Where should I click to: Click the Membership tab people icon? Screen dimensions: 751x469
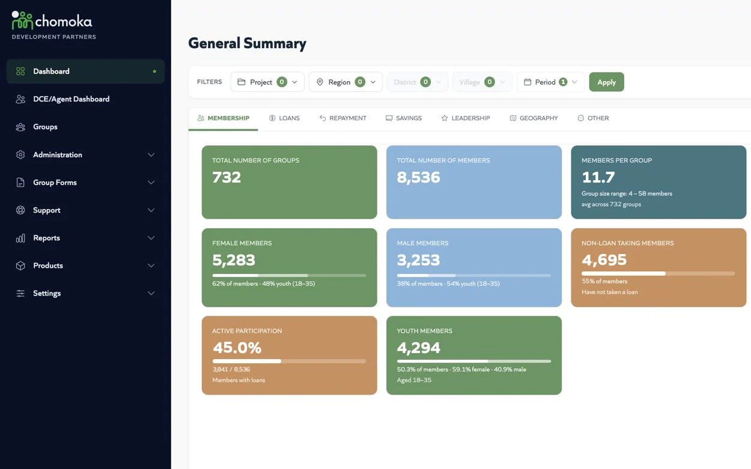click(x=201, y=118)
